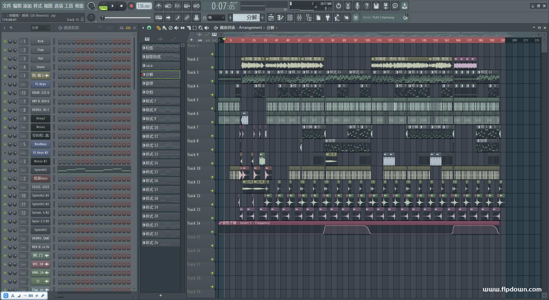Toggle the playlist snap magnet icon
549x300 pixels.
(149, 28)
